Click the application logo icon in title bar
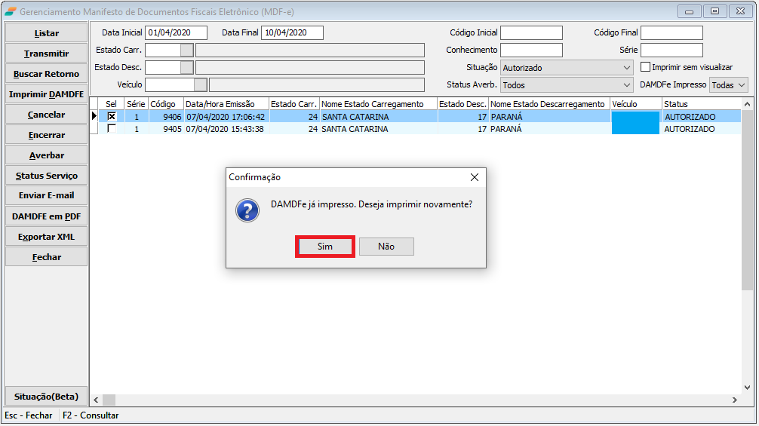 click(10, 11)
